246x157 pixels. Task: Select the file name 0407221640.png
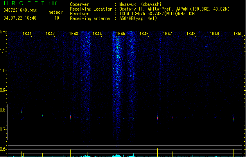click(20, 10)
